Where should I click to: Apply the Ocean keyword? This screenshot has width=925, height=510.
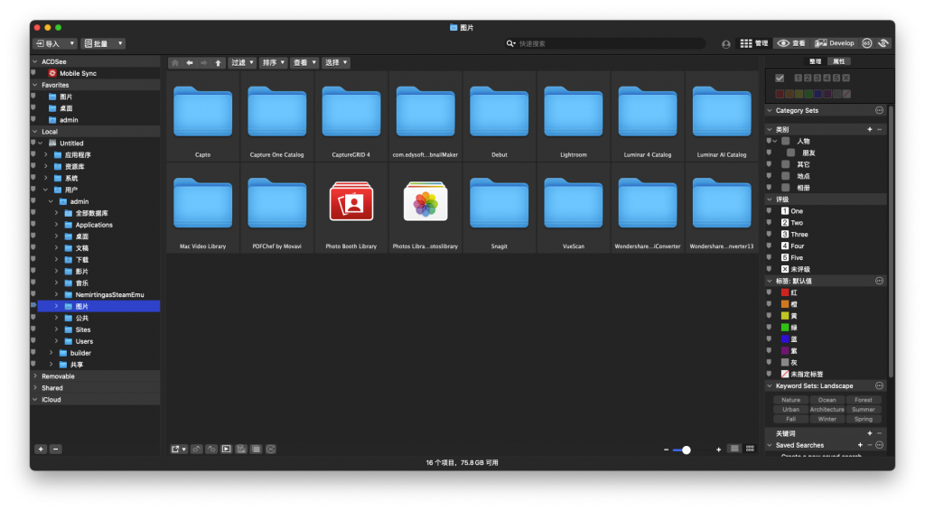pos(827,400)
